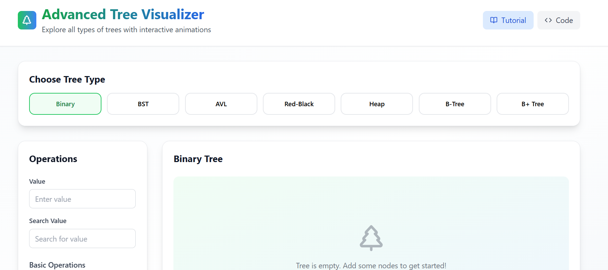Click the Basic Operations section heading
Image resolution: width=608 pixels, height=270 pixels.
point(57,265)
